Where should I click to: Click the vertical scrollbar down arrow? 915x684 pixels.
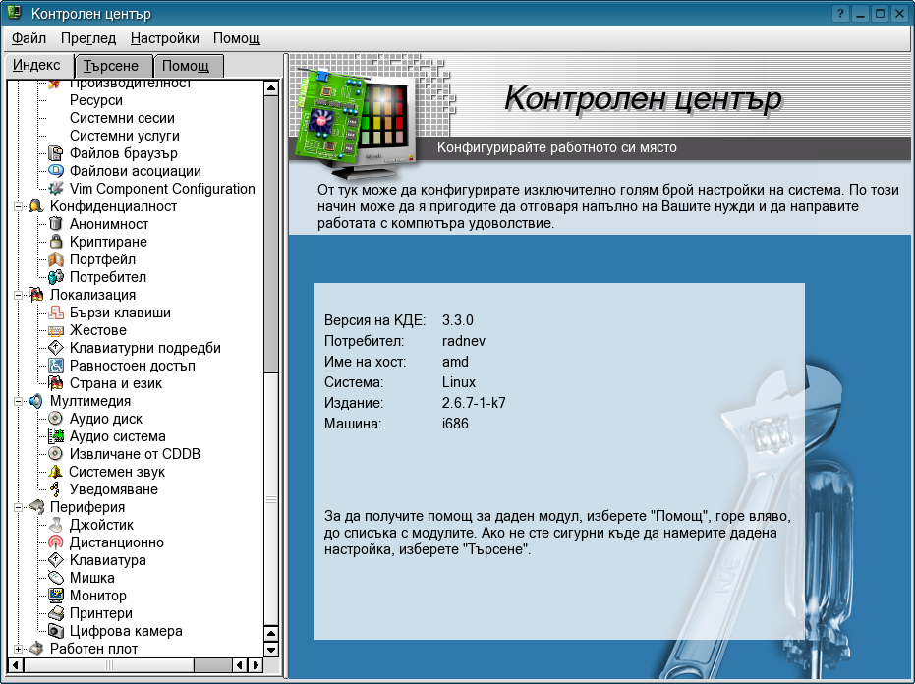(271, 650)
